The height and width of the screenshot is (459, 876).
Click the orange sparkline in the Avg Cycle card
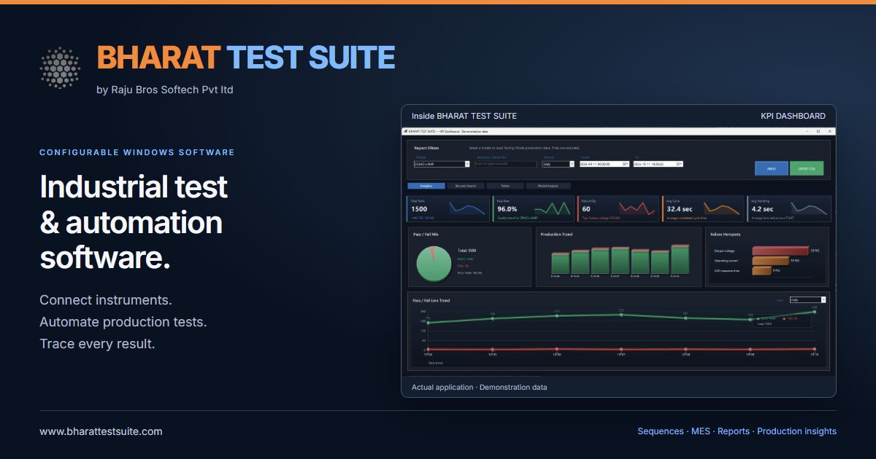pos(722,209)
